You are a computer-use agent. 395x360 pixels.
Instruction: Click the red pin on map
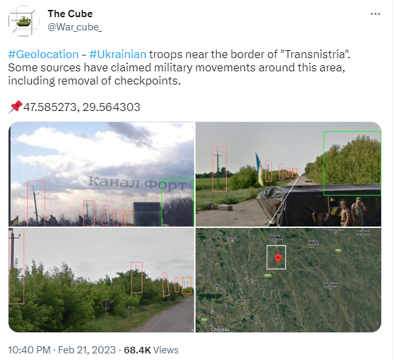279,260
